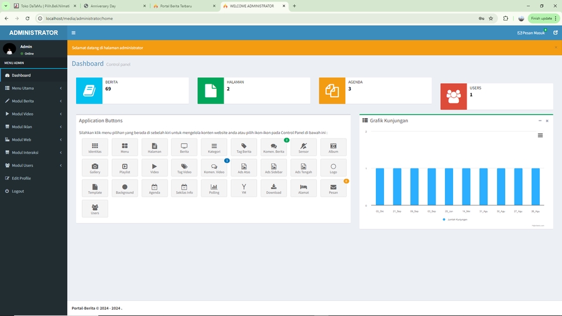
Task: Open the Halaman application button
Action: pos(155,147)
